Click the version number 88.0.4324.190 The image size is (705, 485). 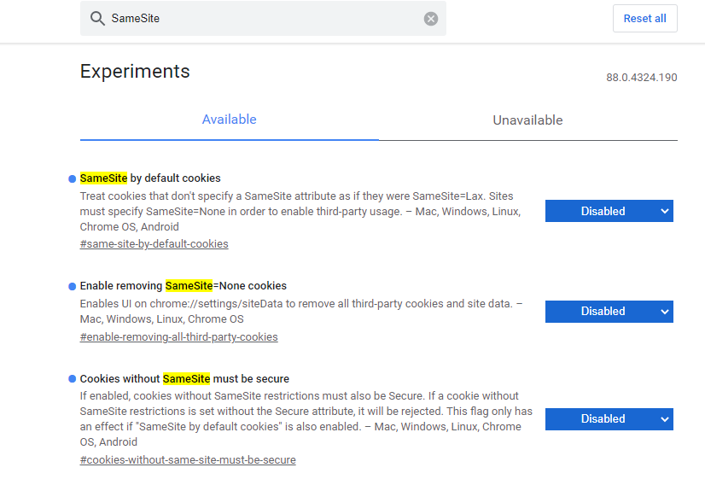pyautogui.click(x=642, y=78)
